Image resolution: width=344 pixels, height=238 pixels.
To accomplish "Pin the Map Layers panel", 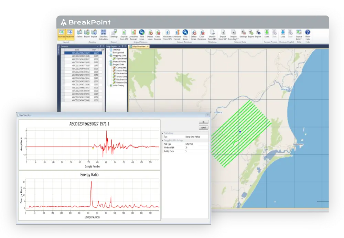I will 123,46.
